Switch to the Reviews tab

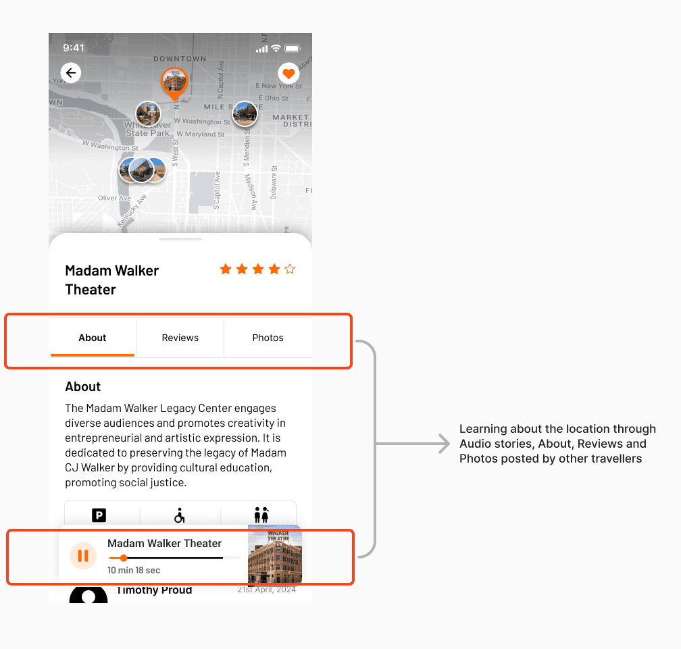coord(180,338)
